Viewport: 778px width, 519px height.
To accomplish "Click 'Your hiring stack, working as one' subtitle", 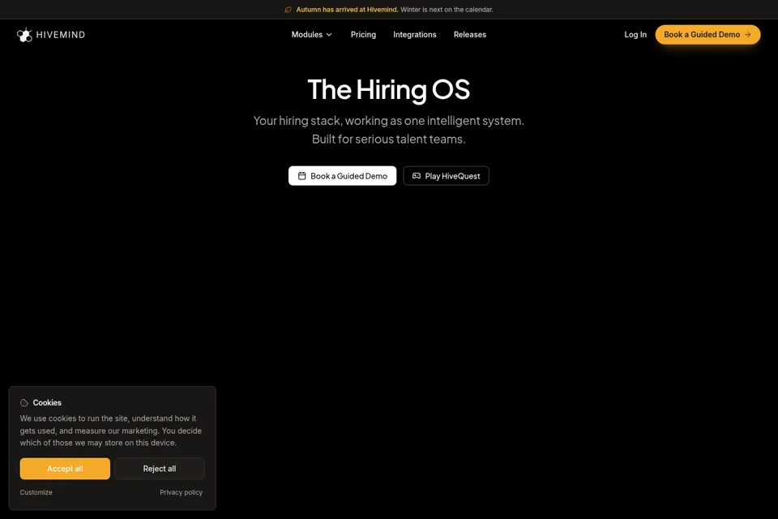I will [339, 121].
